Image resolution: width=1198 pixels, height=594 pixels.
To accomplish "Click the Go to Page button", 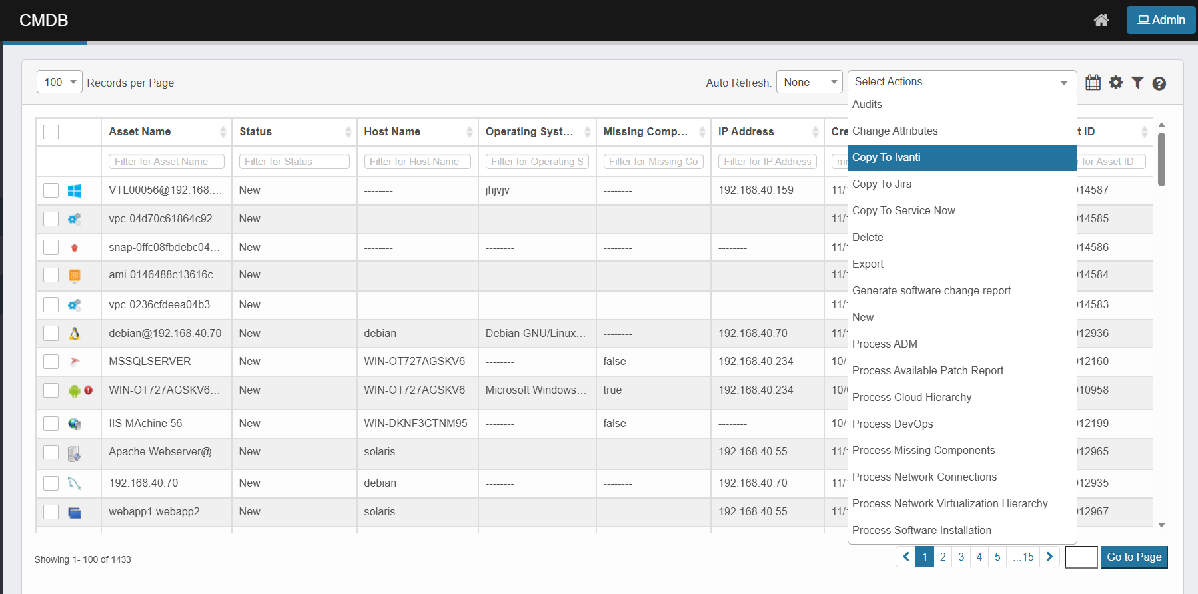I will click(x=1133, y=557).
